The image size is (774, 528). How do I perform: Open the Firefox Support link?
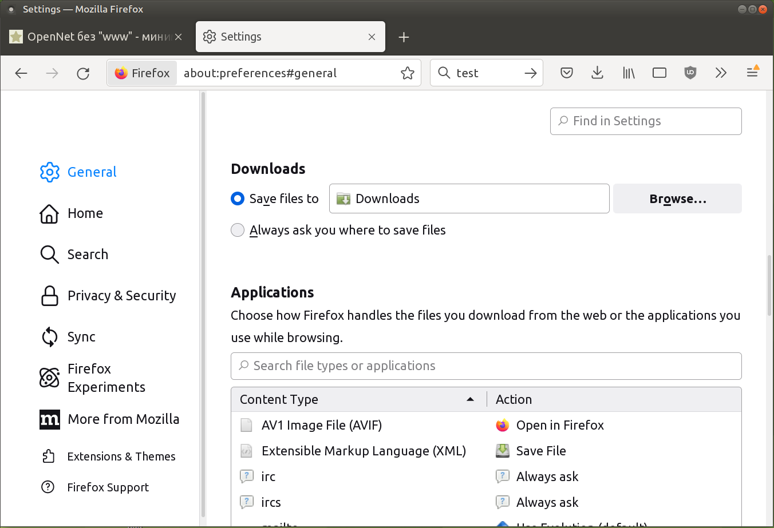coord(108,487)
